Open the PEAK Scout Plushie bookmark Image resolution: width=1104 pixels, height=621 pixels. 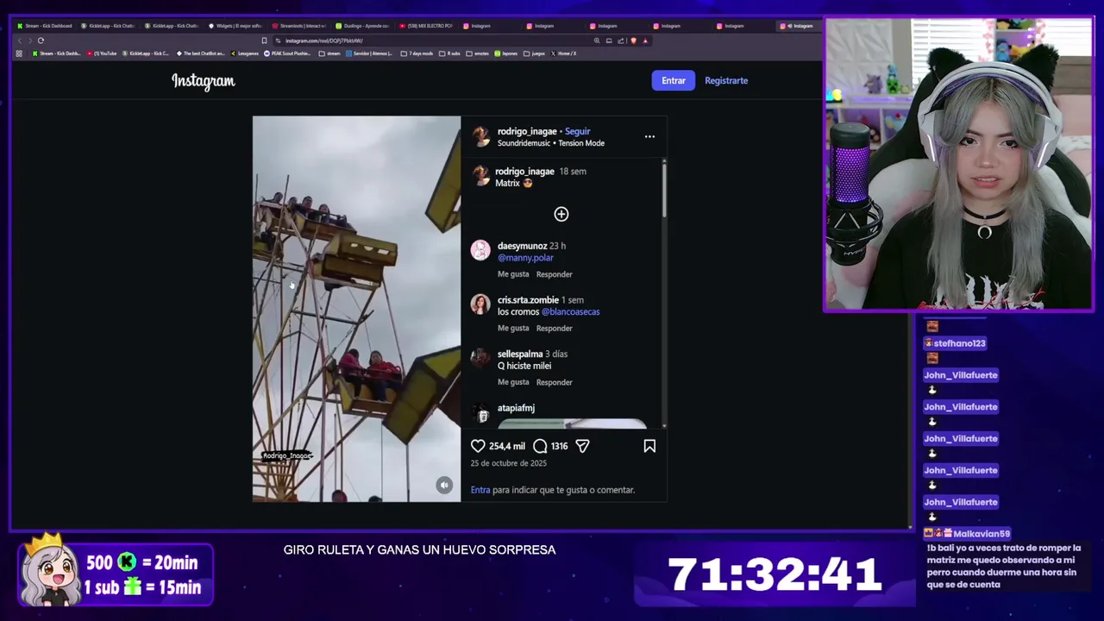tap(289, 53)
